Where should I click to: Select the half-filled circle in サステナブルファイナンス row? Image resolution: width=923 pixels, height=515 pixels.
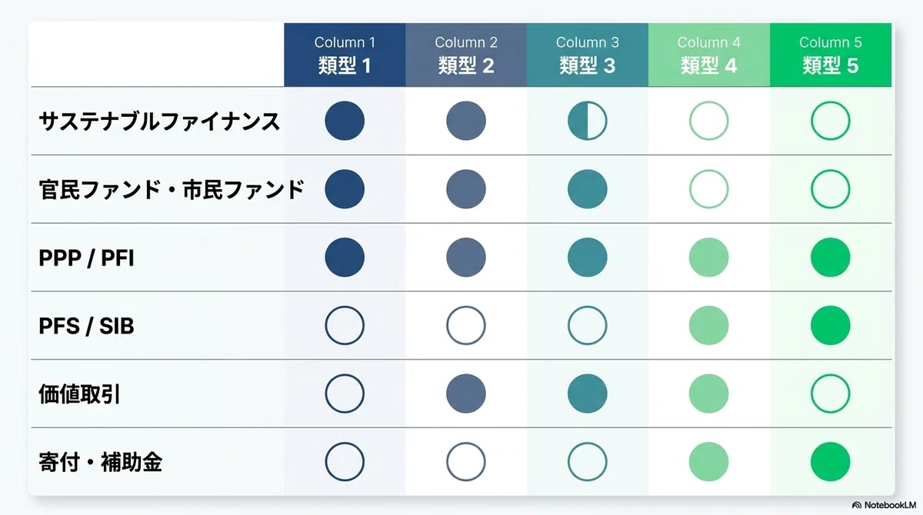[588, 121]
